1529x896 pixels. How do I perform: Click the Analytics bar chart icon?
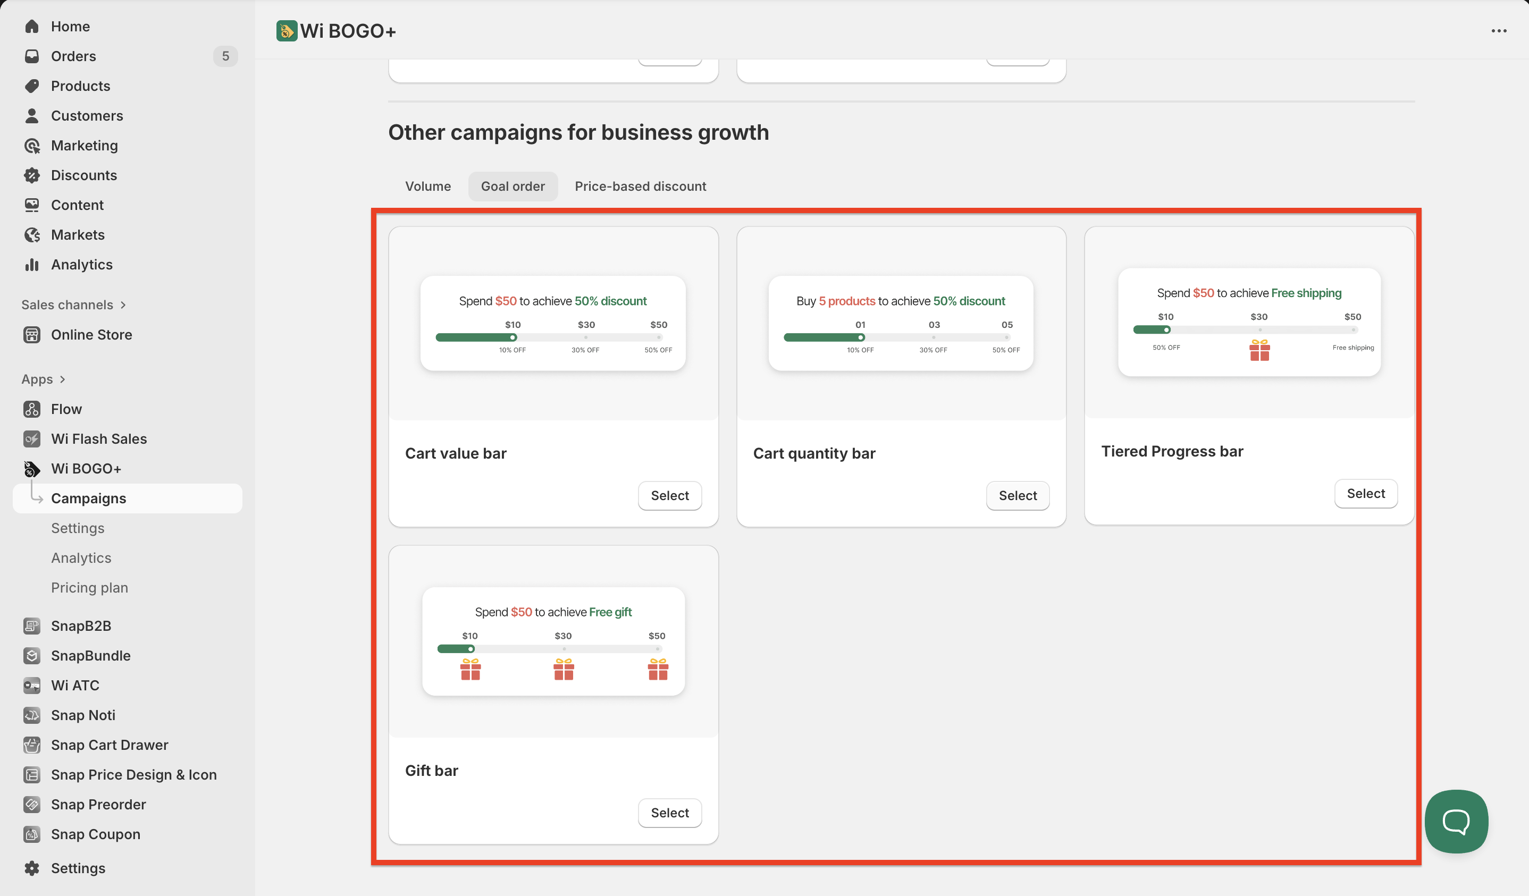[x=31, y=265]
